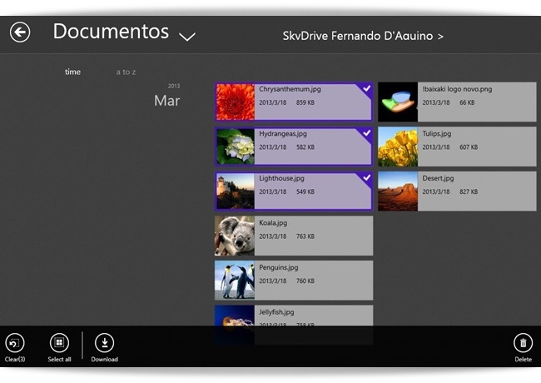
Task: Open the Documentos folder dropdown chevron
Action: [187, 37]
